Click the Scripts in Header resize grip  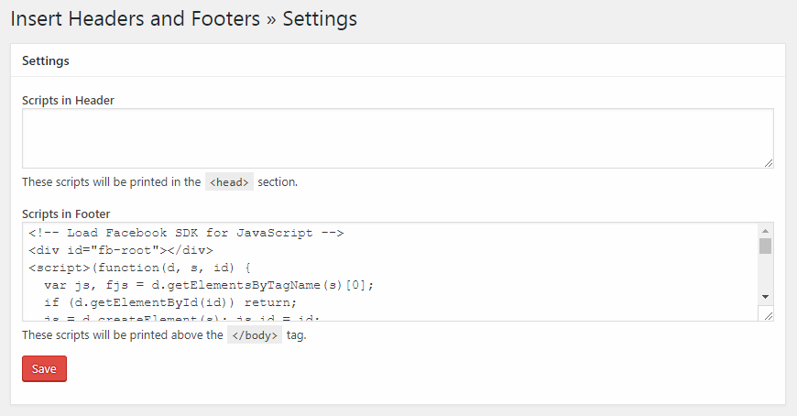[x=769, y=163]
